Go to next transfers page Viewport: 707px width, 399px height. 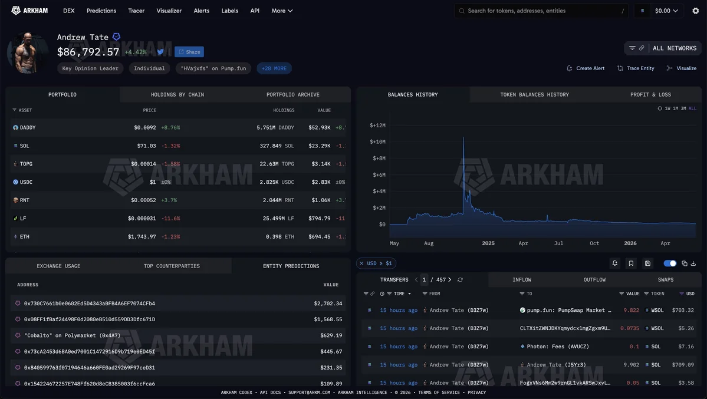tap(449, 279)
